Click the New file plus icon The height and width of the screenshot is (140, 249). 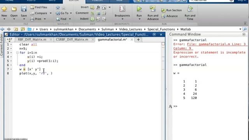point(4,9)
